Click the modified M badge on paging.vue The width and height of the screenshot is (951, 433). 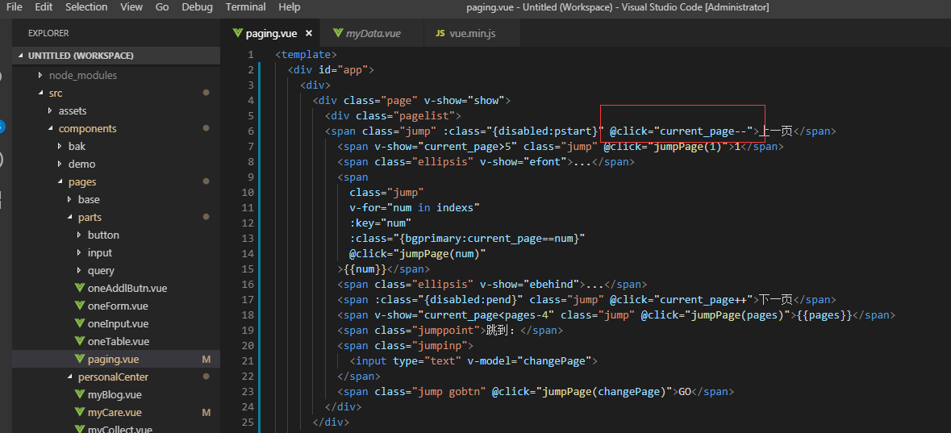point(206,360)
